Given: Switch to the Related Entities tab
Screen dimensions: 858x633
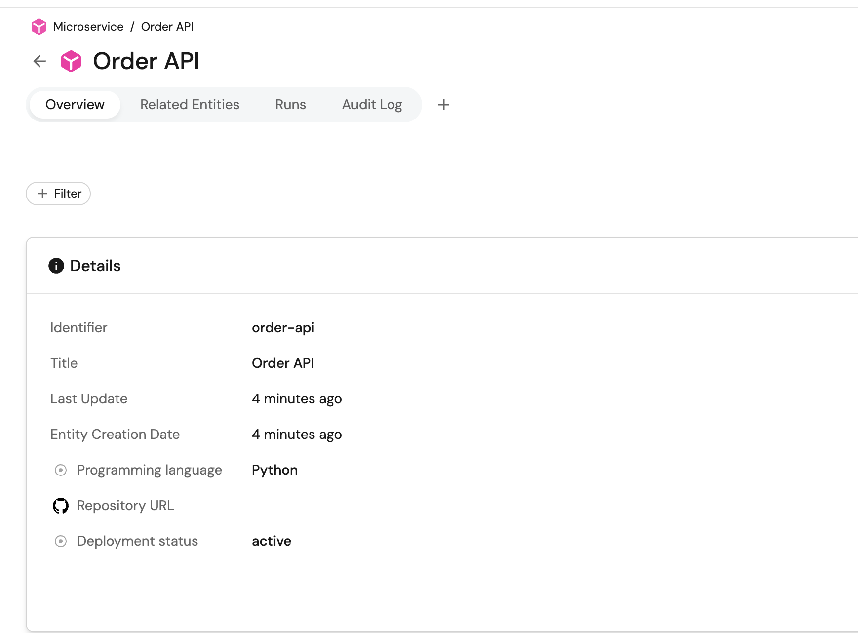Looking at the screenshot, I should [x=190, y=105].
